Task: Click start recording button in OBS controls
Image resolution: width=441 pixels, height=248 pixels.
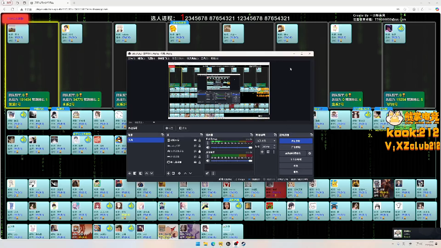Action: coord(295,147)
